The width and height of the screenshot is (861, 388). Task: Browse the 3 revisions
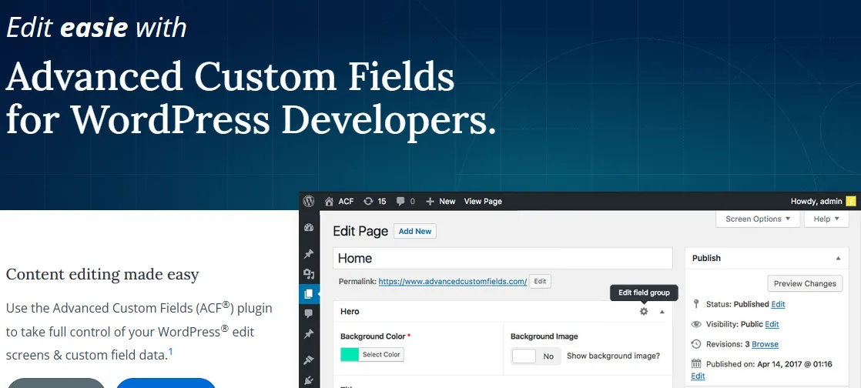(765, 344)
